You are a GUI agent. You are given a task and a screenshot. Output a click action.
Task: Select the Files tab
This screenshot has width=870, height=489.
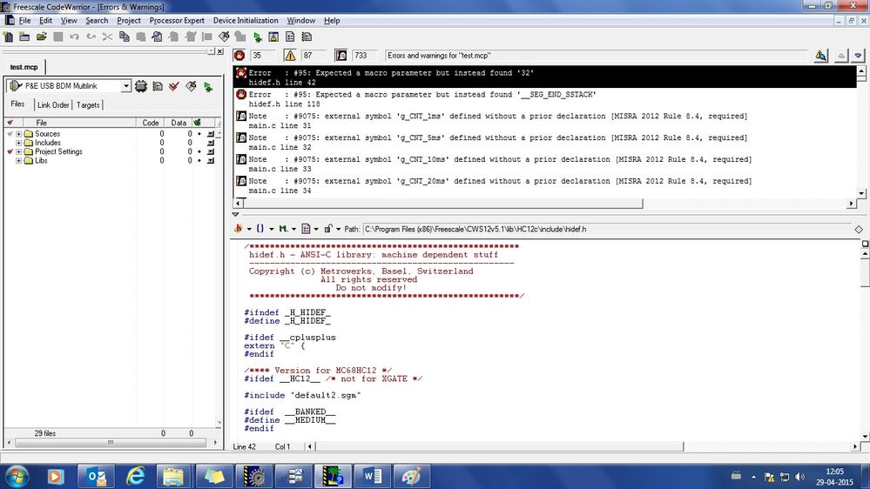tap(17, 104)
